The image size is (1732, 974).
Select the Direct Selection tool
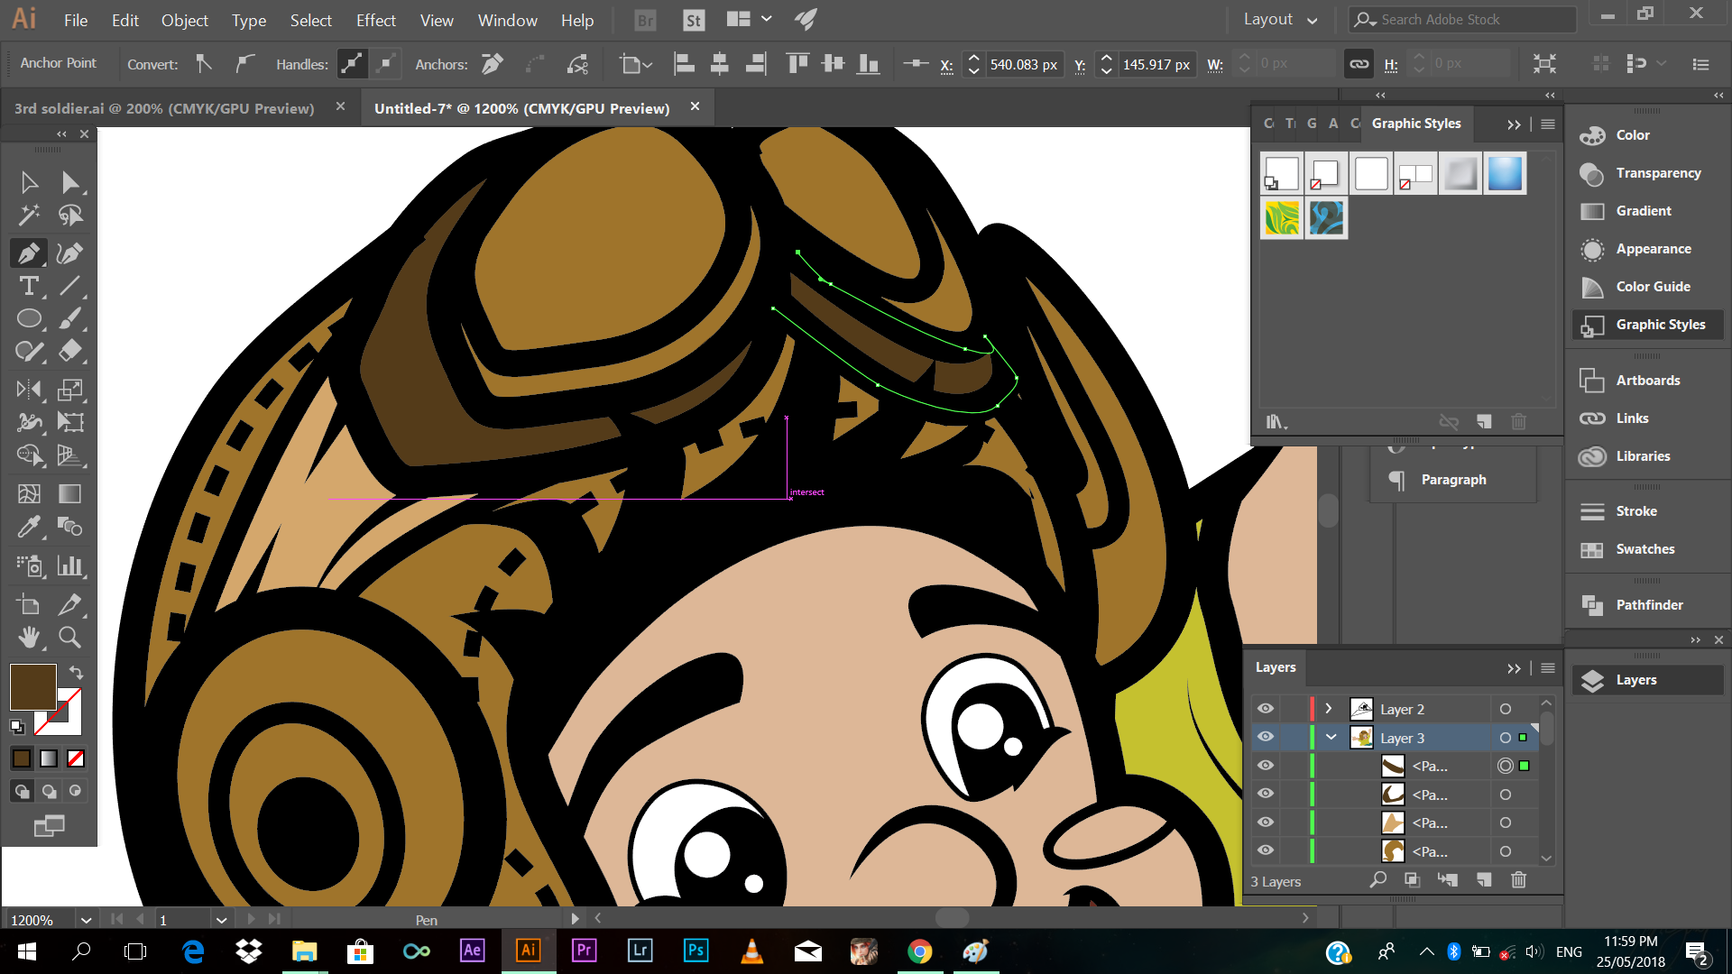(70, 182)
